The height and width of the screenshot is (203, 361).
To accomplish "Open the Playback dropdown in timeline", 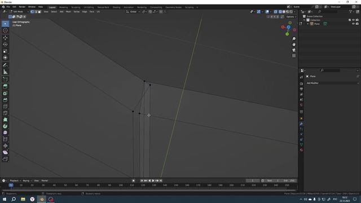I will 15,180.
